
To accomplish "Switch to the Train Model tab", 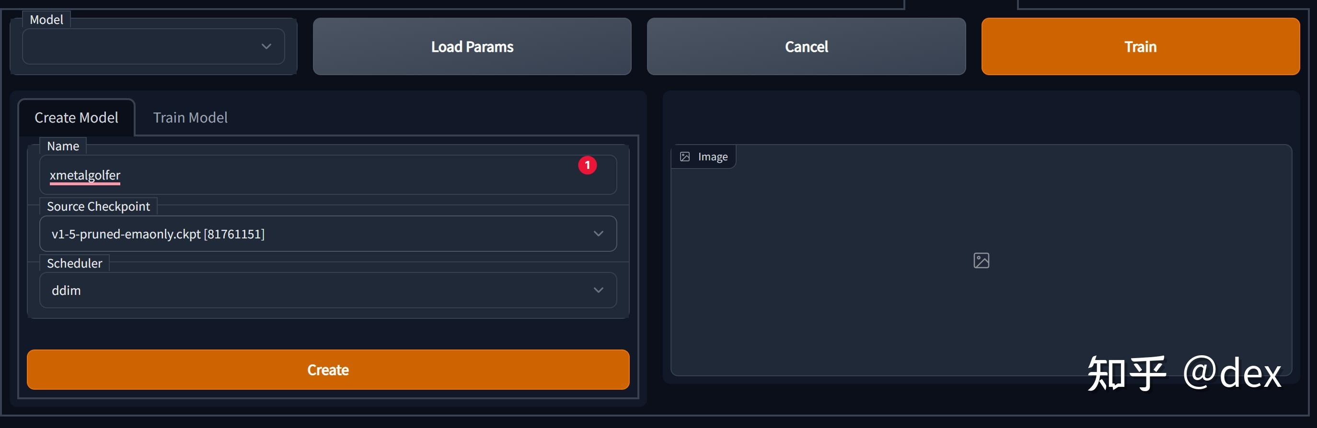I will pos(190,117).
